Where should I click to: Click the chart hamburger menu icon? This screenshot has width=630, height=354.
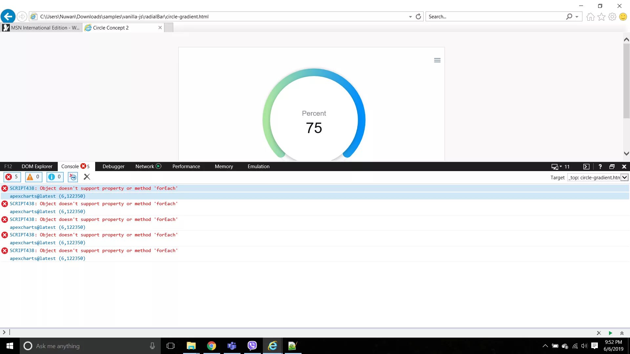[437, 60]
